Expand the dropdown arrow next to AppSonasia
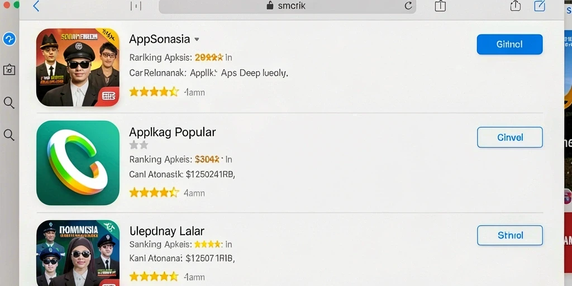 coord(197,40)
